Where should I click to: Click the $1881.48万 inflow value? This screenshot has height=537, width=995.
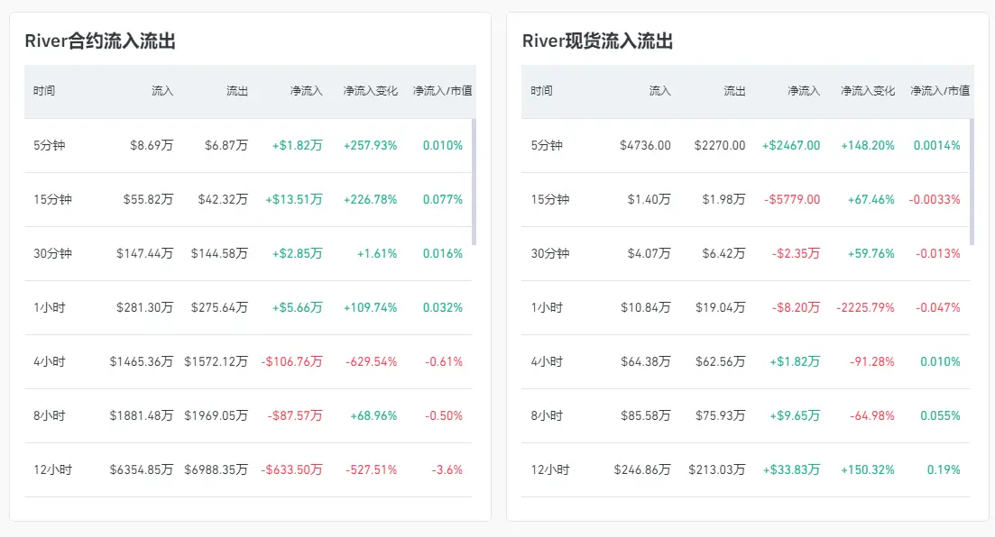point(142,416)
